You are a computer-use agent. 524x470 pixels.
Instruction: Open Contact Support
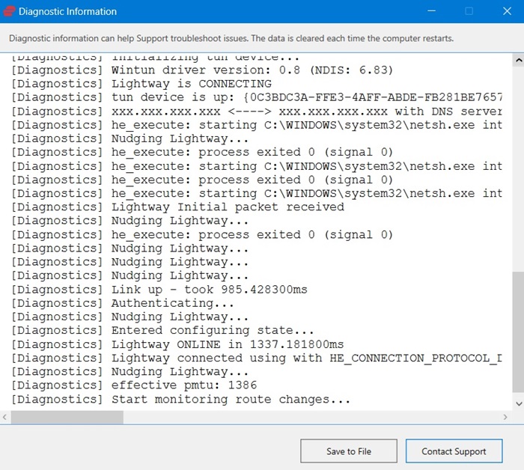[x=454, y=451]
